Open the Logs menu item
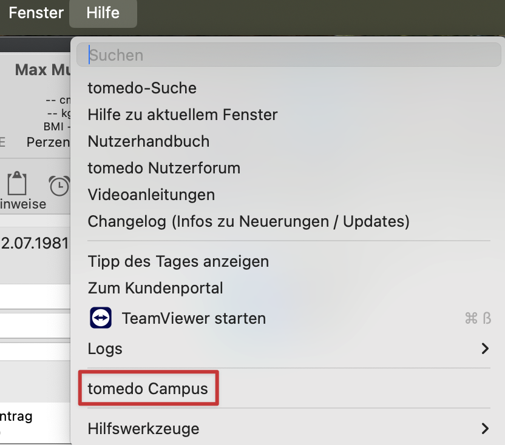 point(105,349)
